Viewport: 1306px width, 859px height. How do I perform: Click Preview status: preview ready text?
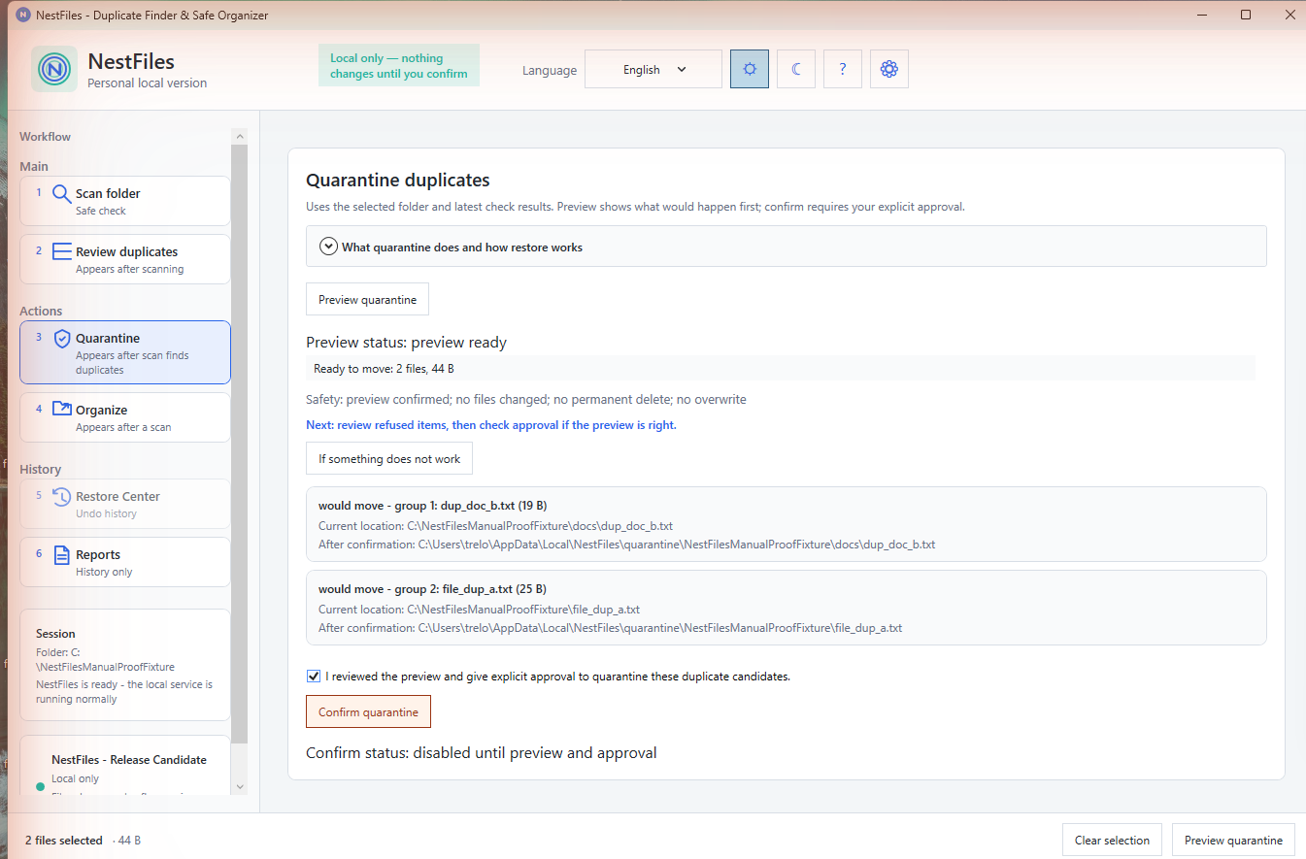click(x=406, y=343)
